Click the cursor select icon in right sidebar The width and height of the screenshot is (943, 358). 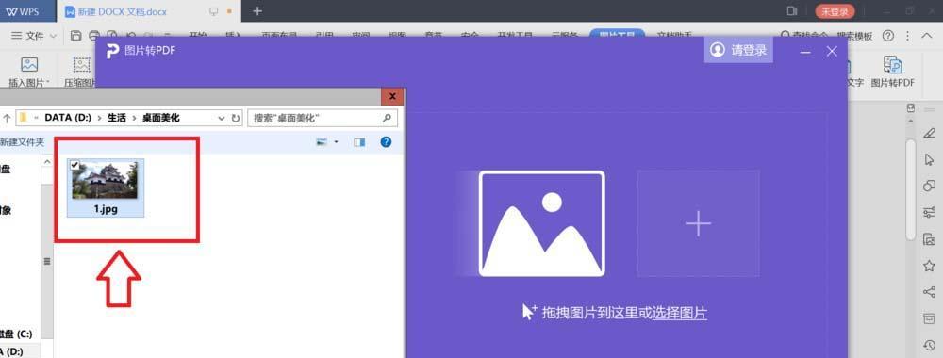pos(929,160)
